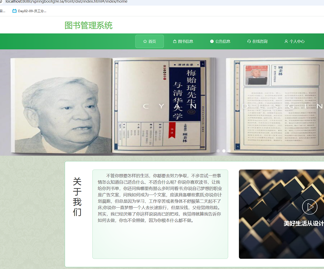324x269 pixels.
Task: Click the browser address bar URL
Action: point(66,2)
